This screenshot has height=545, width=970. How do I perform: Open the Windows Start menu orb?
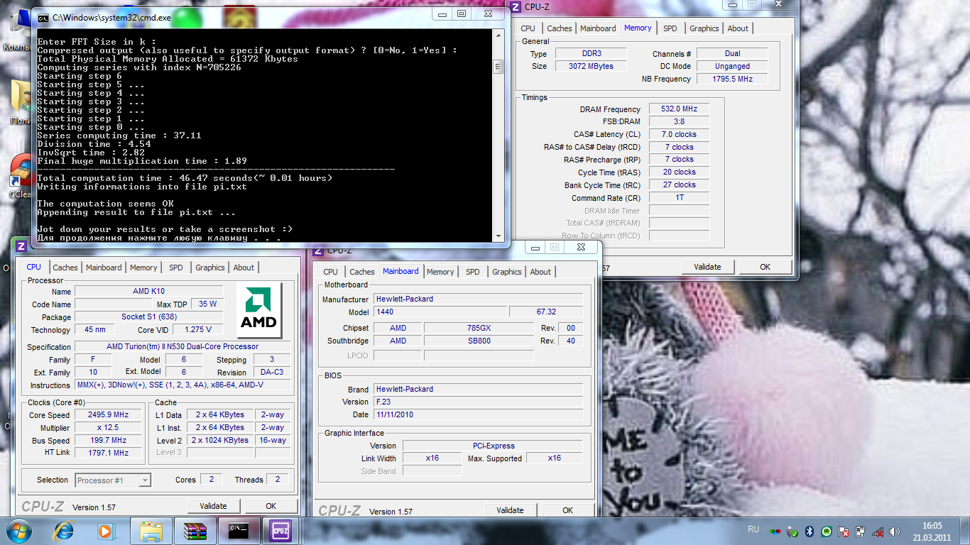[18, 531]
